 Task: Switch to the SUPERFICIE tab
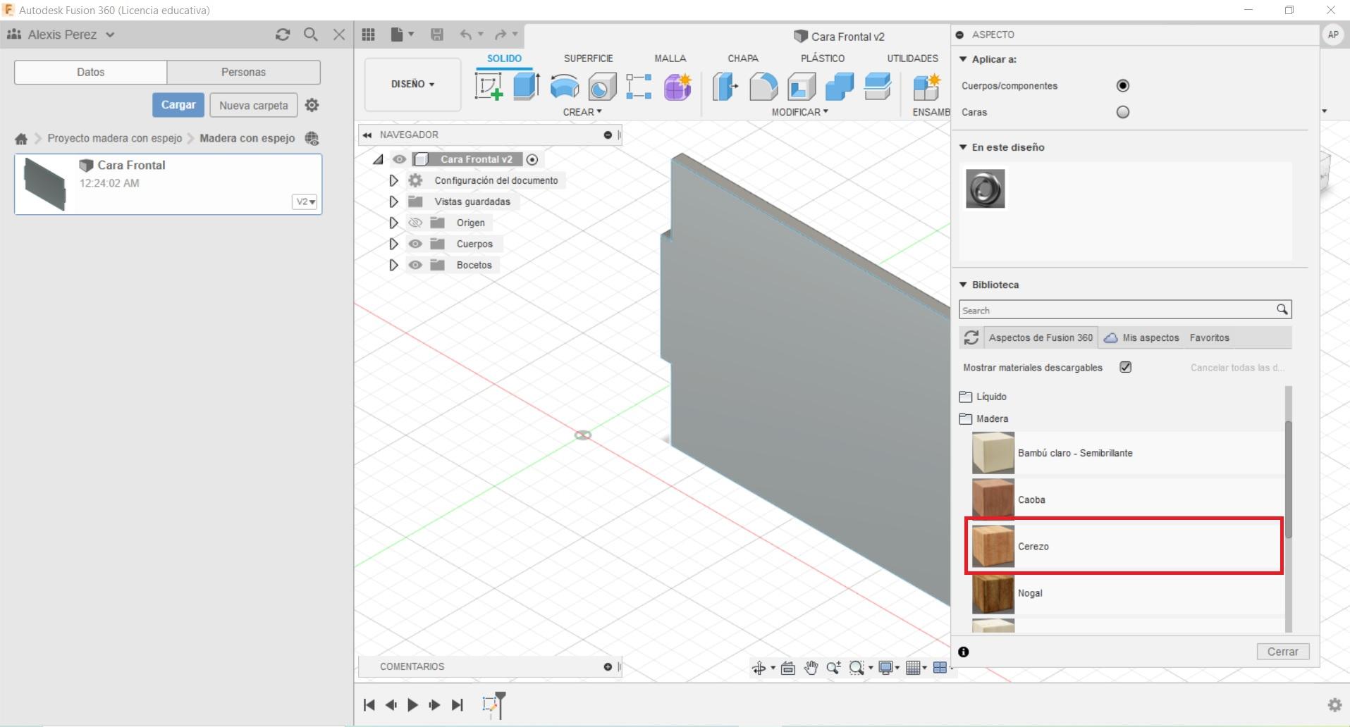(588, 58)
